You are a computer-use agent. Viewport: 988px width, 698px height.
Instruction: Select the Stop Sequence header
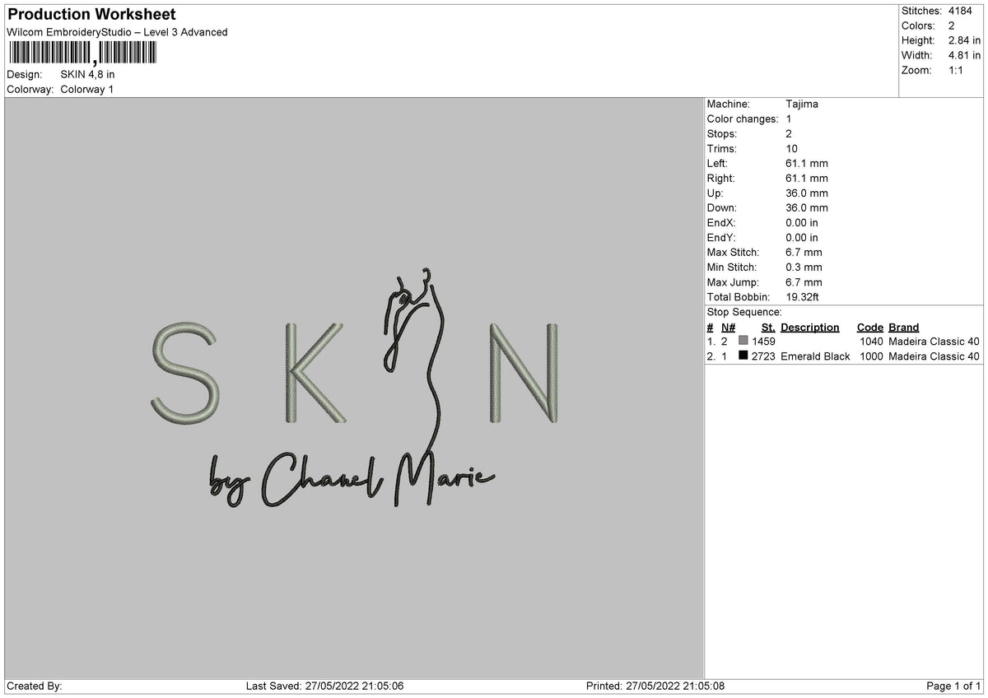(743, 312)
